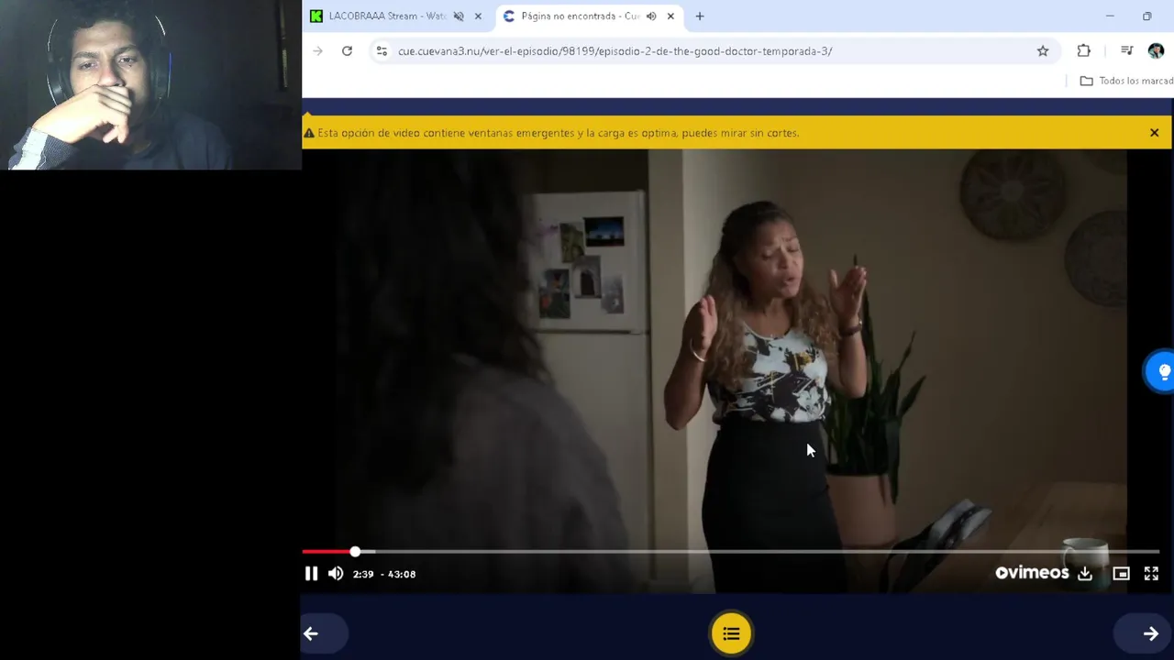
Task: Minimize the Chrome window
Action: click(1110, 16)
